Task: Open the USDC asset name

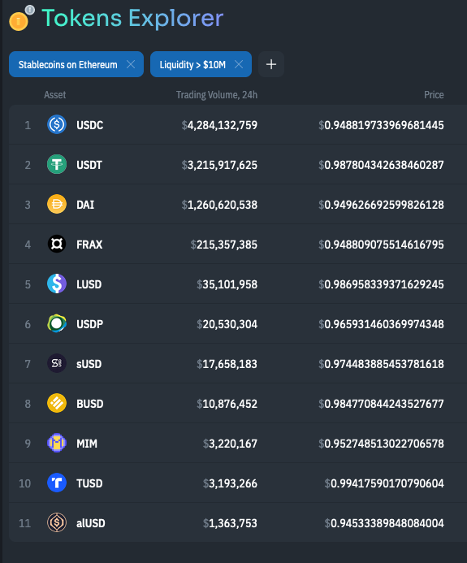Action: (x=89, y=125)
